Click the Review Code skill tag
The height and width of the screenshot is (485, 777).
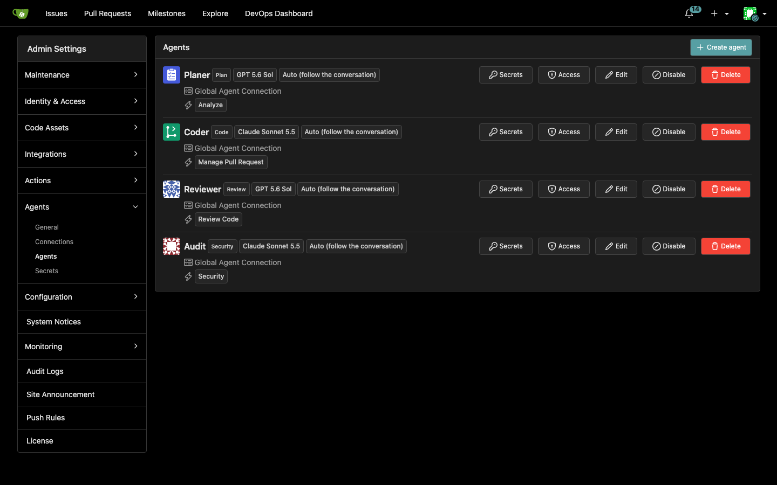click(x=219, y=219)
